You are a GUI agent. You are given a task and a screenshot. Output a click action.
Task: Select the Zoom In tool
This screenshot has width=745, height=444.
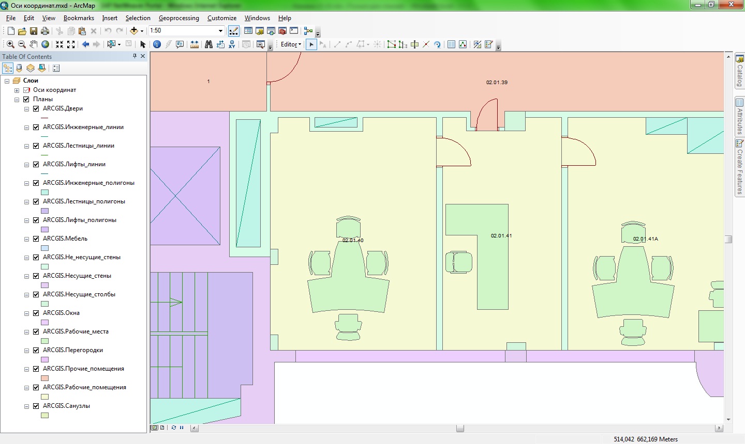click(x=10, y=44)
